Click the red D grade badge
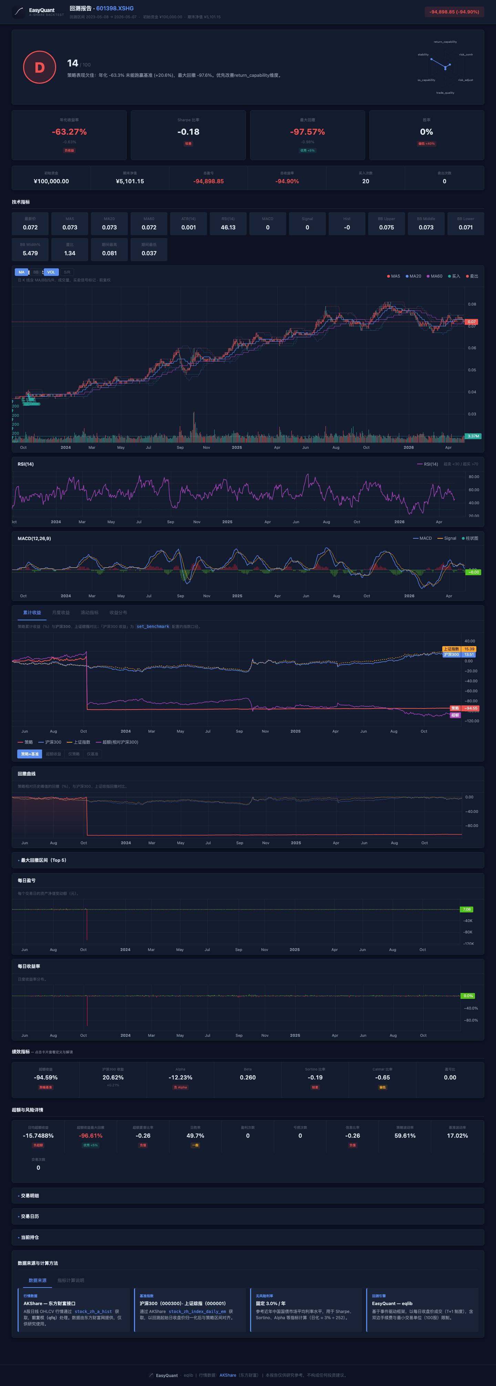Viewport: 496px width, 1386px height. [x=39, y=67]
